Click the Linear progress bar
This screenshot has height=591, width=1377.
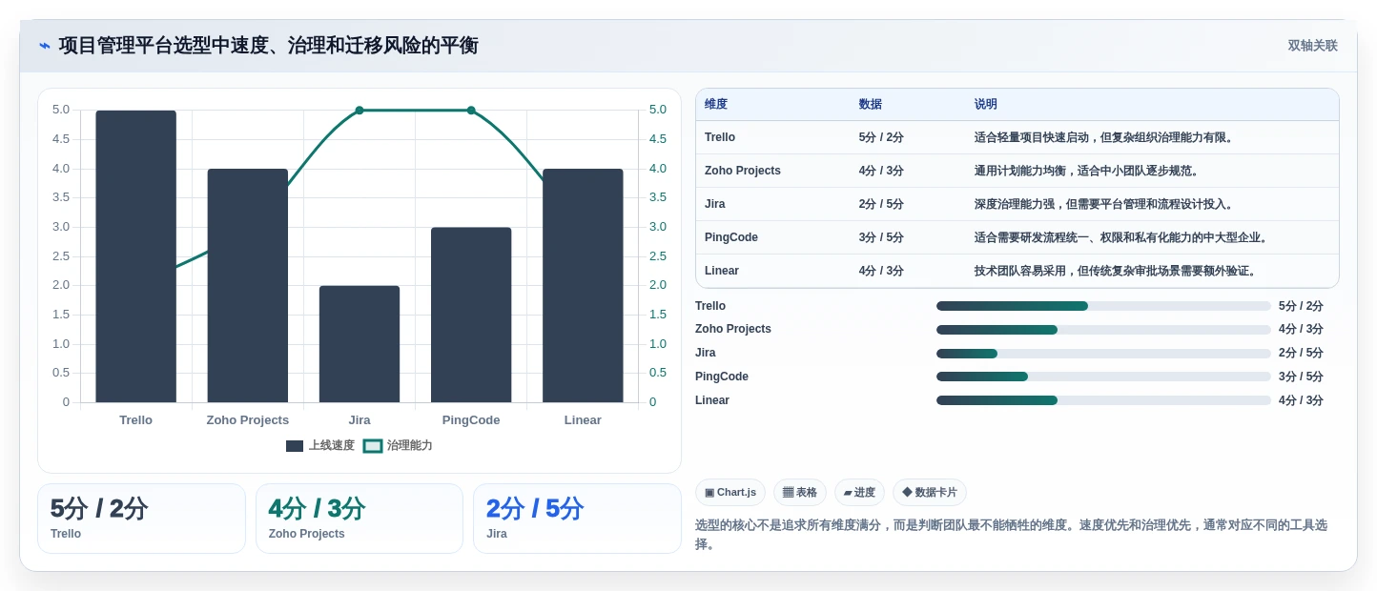1103,400
